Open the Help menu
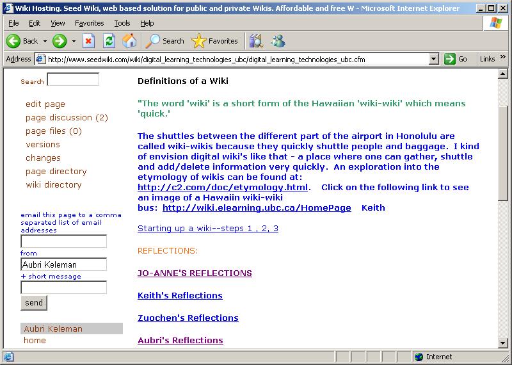 pos(147,23)
